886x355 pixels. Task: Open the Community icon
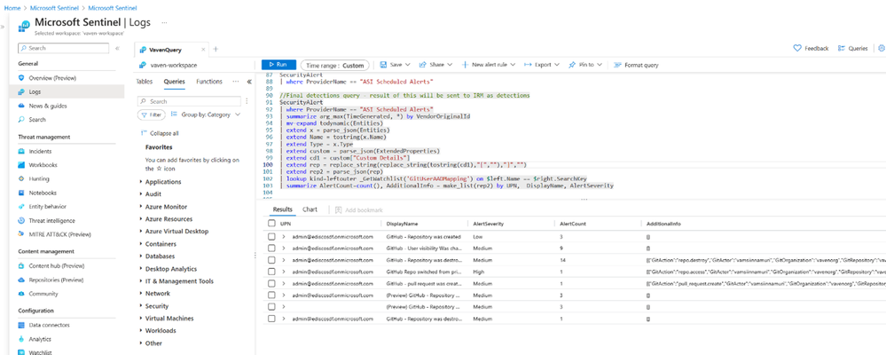point(21,294)
